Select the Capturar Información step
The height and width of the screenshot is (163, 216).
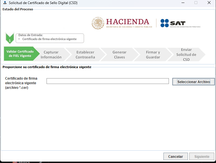click(51, 55)
